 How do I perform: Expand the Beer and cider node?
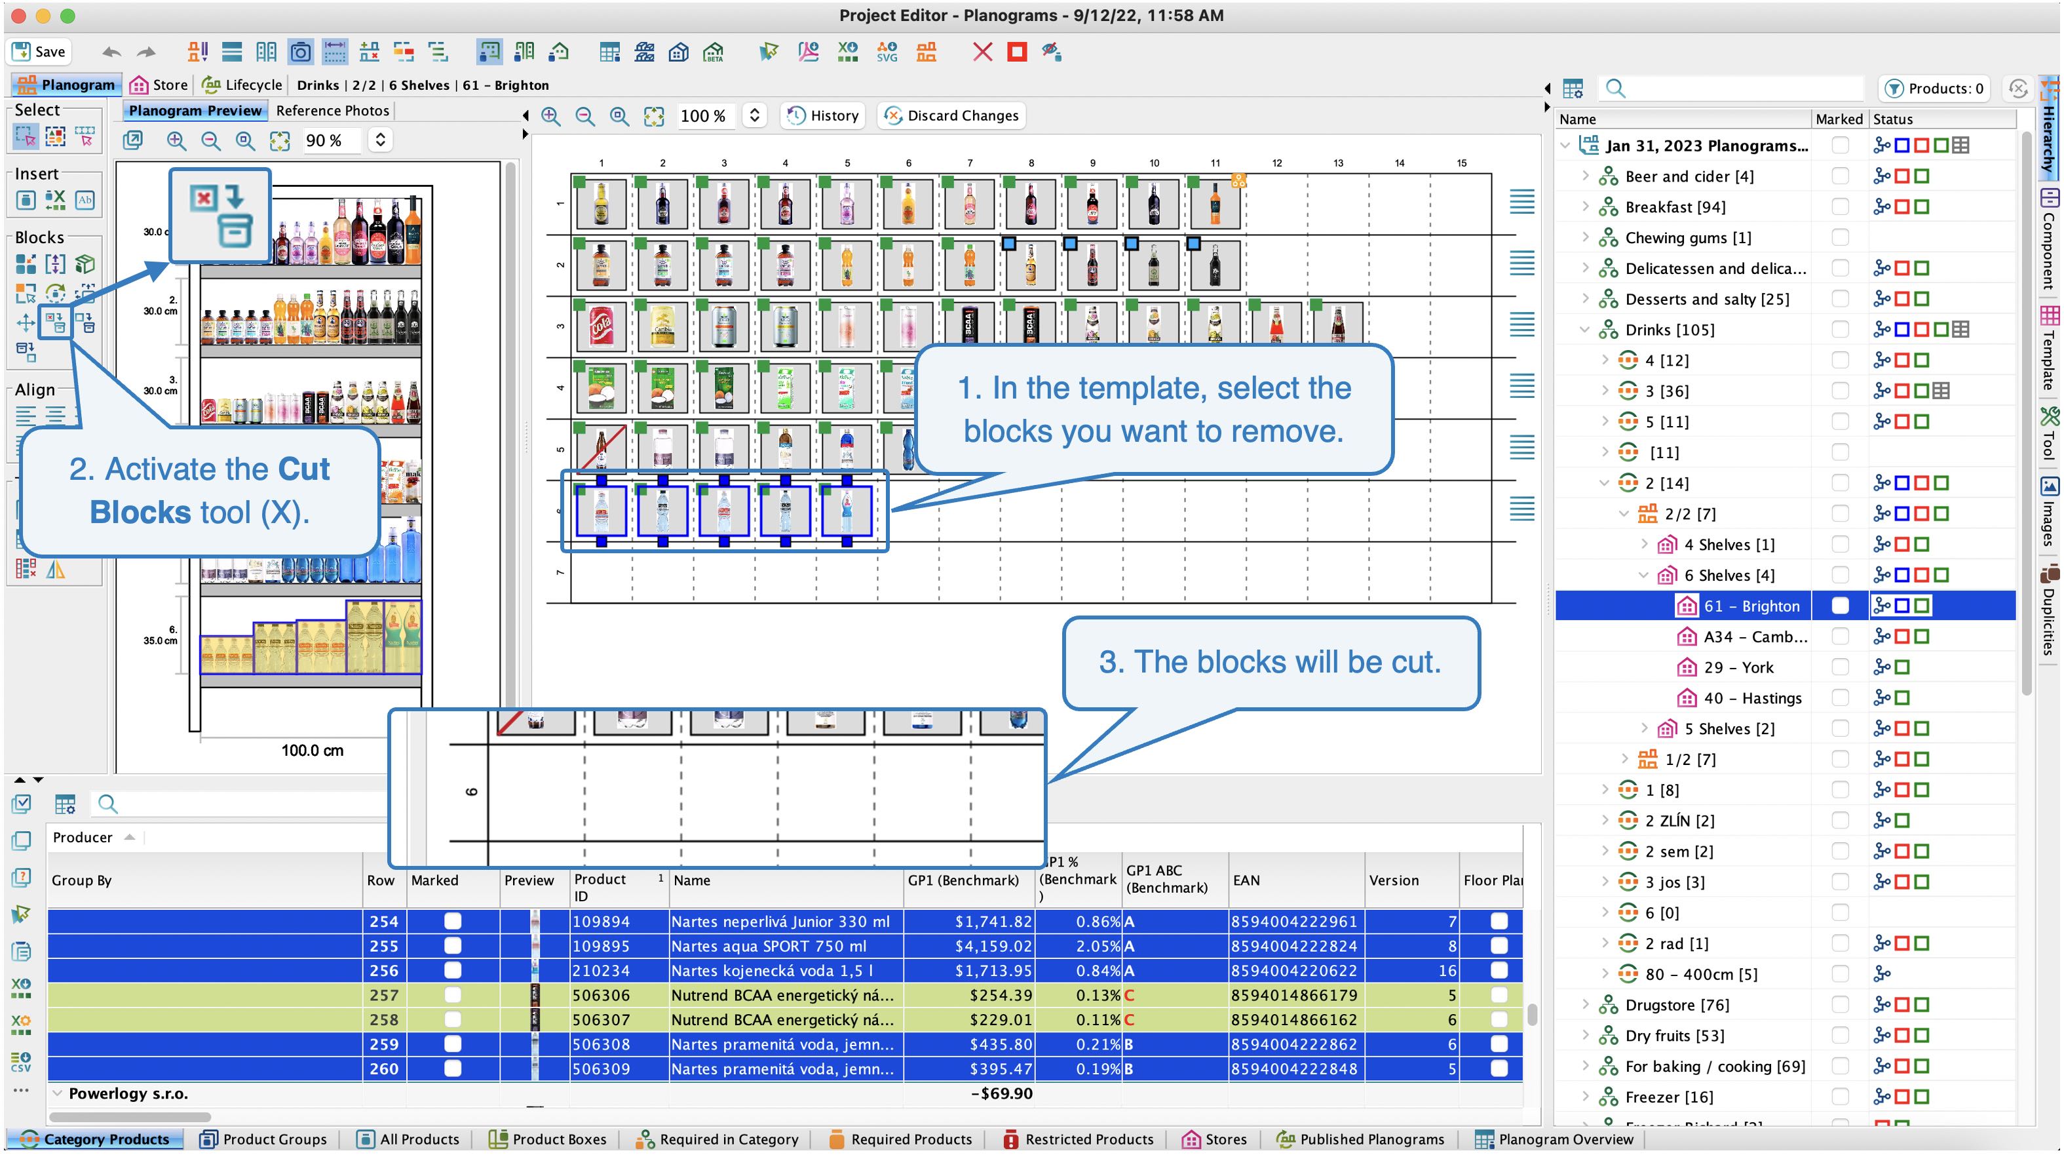coord(1585,176)
